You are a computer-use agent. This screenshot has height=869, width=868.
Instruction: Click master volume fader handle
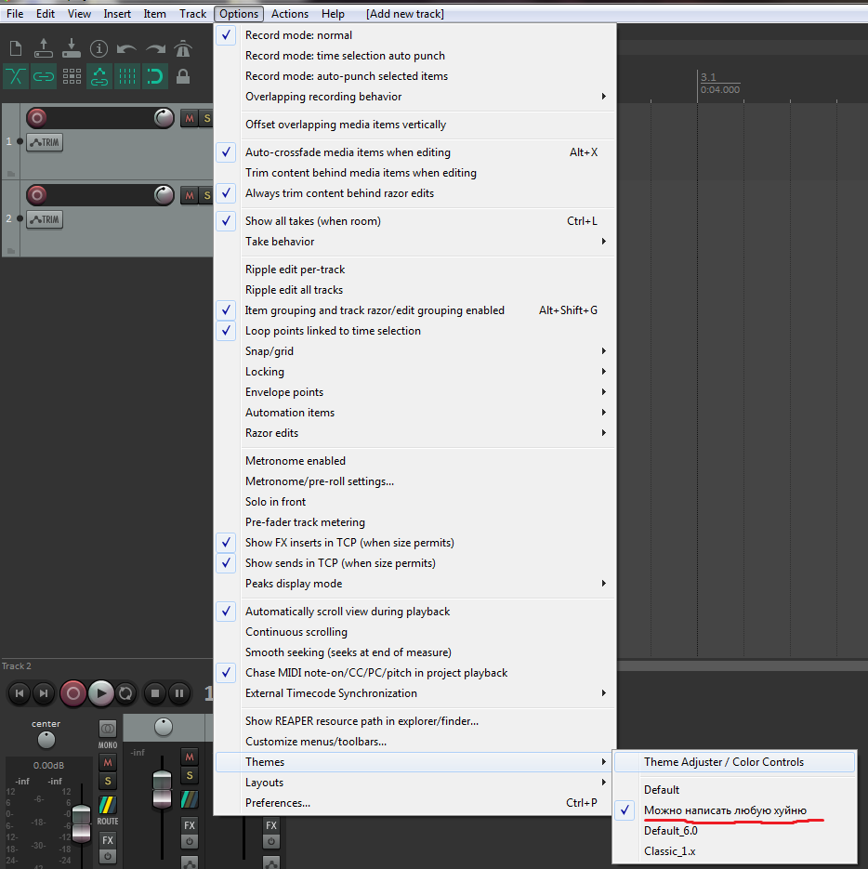[x=82, y=823]
